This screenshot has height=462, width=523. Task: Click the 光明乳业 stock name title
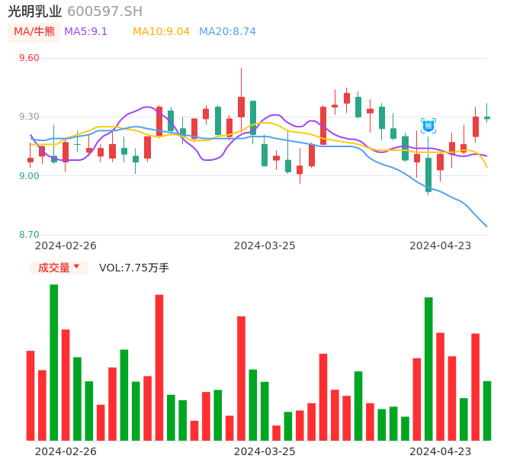pyautogui.click(x=34, y=11)
